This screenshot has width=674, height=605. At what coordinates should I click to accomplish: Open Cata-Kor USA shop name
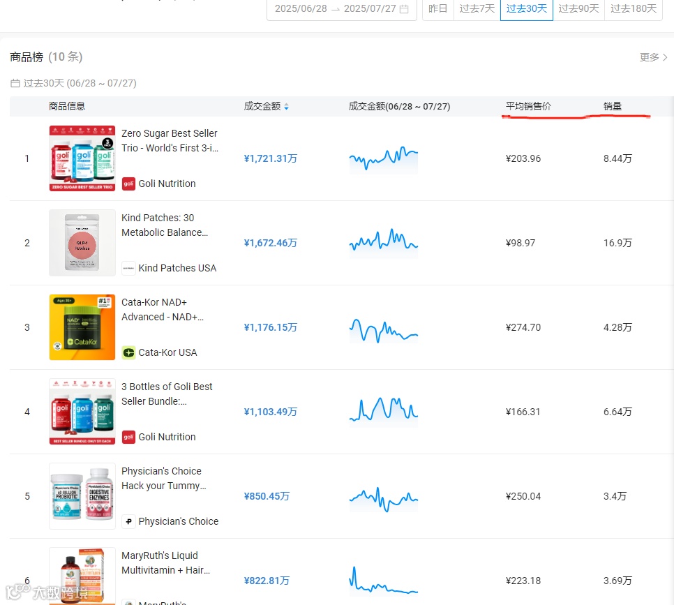167,352
